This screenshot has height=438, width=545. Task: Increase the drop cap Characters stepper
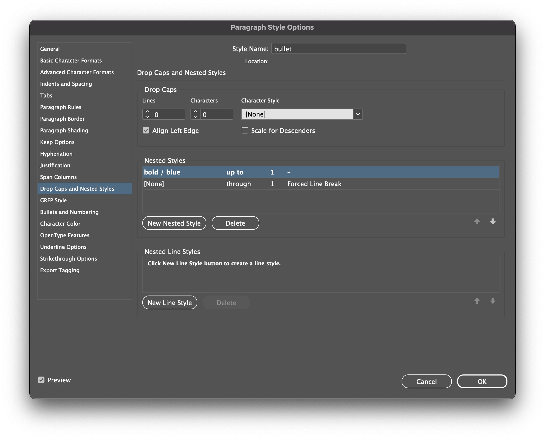(x=196, y=112)
